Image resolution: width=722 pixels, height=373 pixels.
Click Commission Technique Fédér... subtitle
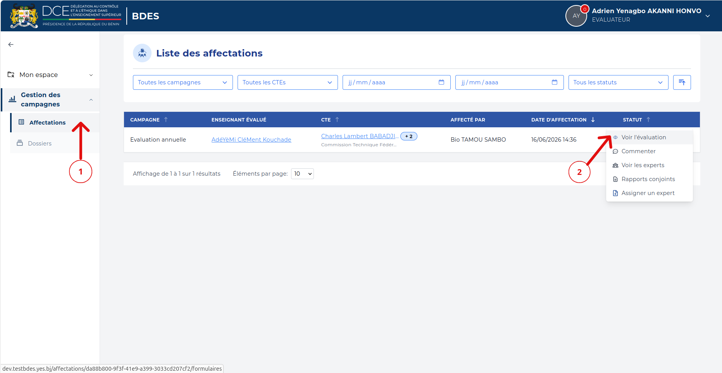tap(359, 145)
